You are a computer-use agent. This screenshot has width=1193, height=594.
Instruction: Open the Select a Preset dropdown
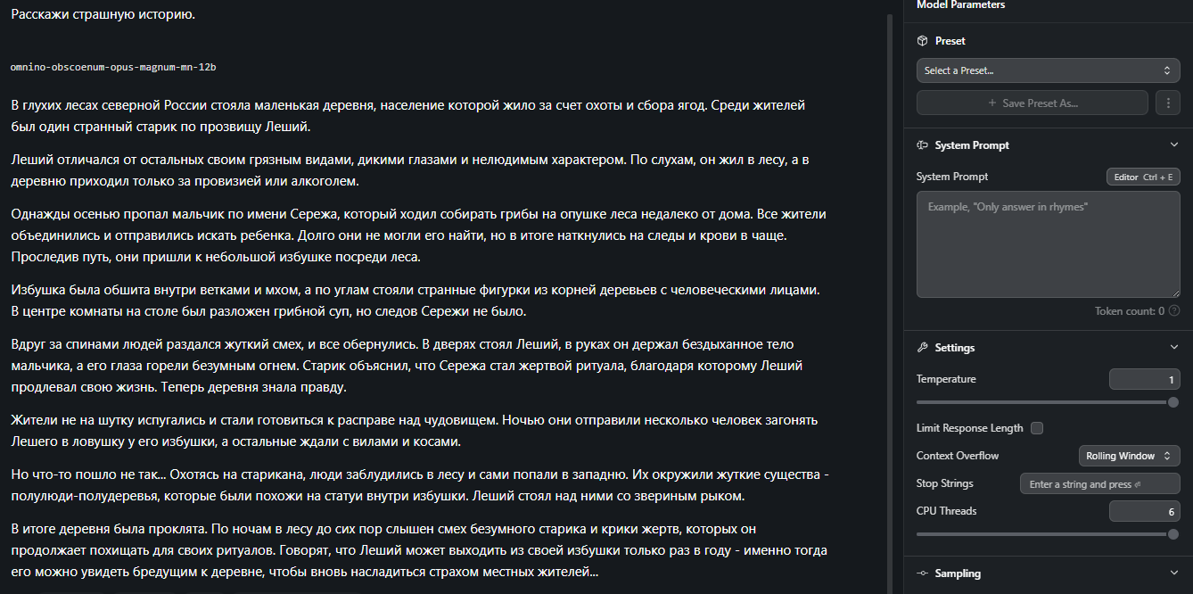[1049, 70]
